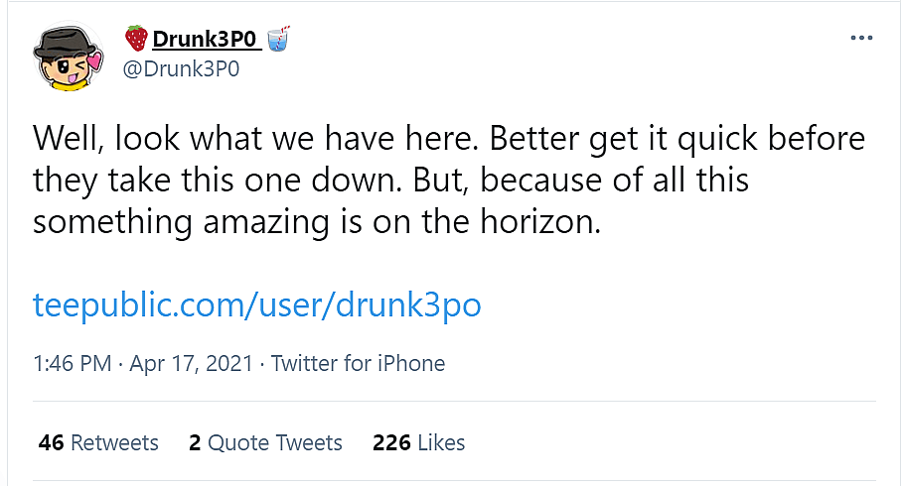The image size is (904, 486).
Task: View the 2 Quote Tweets
Action: 265,442
